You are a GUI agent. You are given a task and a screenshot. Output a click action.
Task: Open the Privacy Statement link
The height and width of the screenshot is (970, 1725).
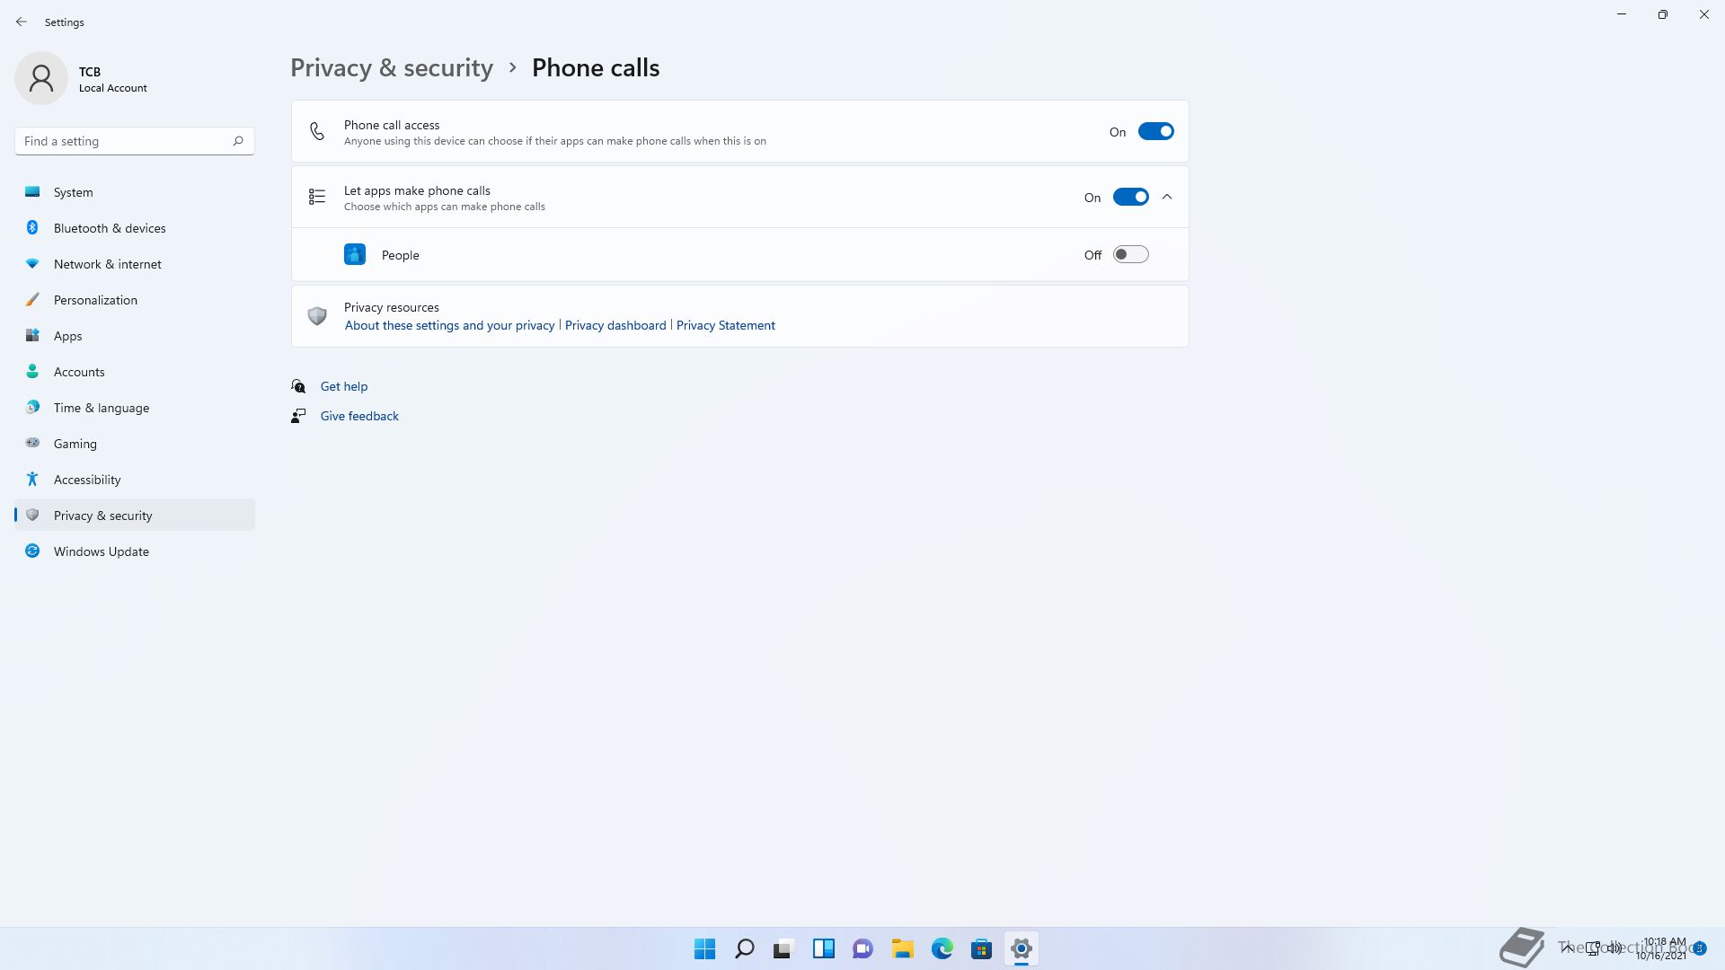[725, 325]
